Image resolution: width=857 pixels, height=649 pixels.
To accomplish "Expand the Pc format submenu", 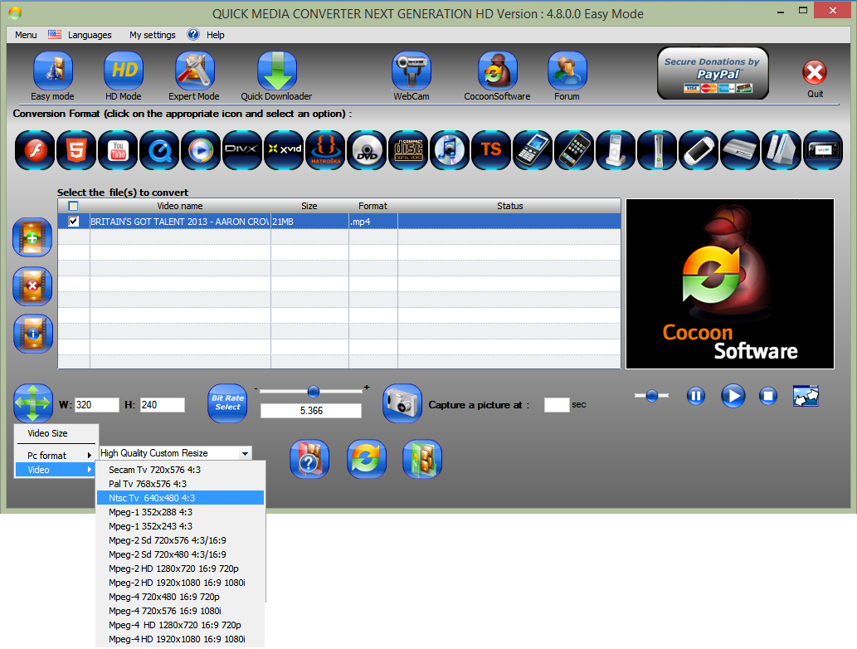I will coord(56,456).
